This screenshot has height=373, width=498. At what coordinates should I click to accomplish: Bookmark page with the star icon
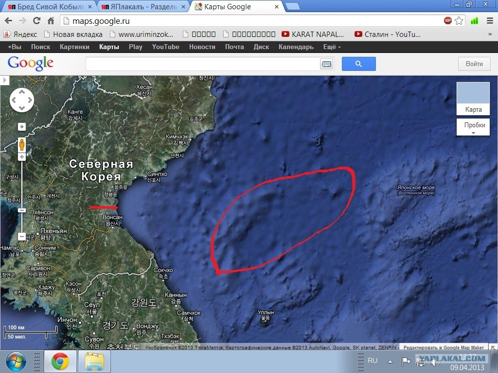click(x=459, y=21)
